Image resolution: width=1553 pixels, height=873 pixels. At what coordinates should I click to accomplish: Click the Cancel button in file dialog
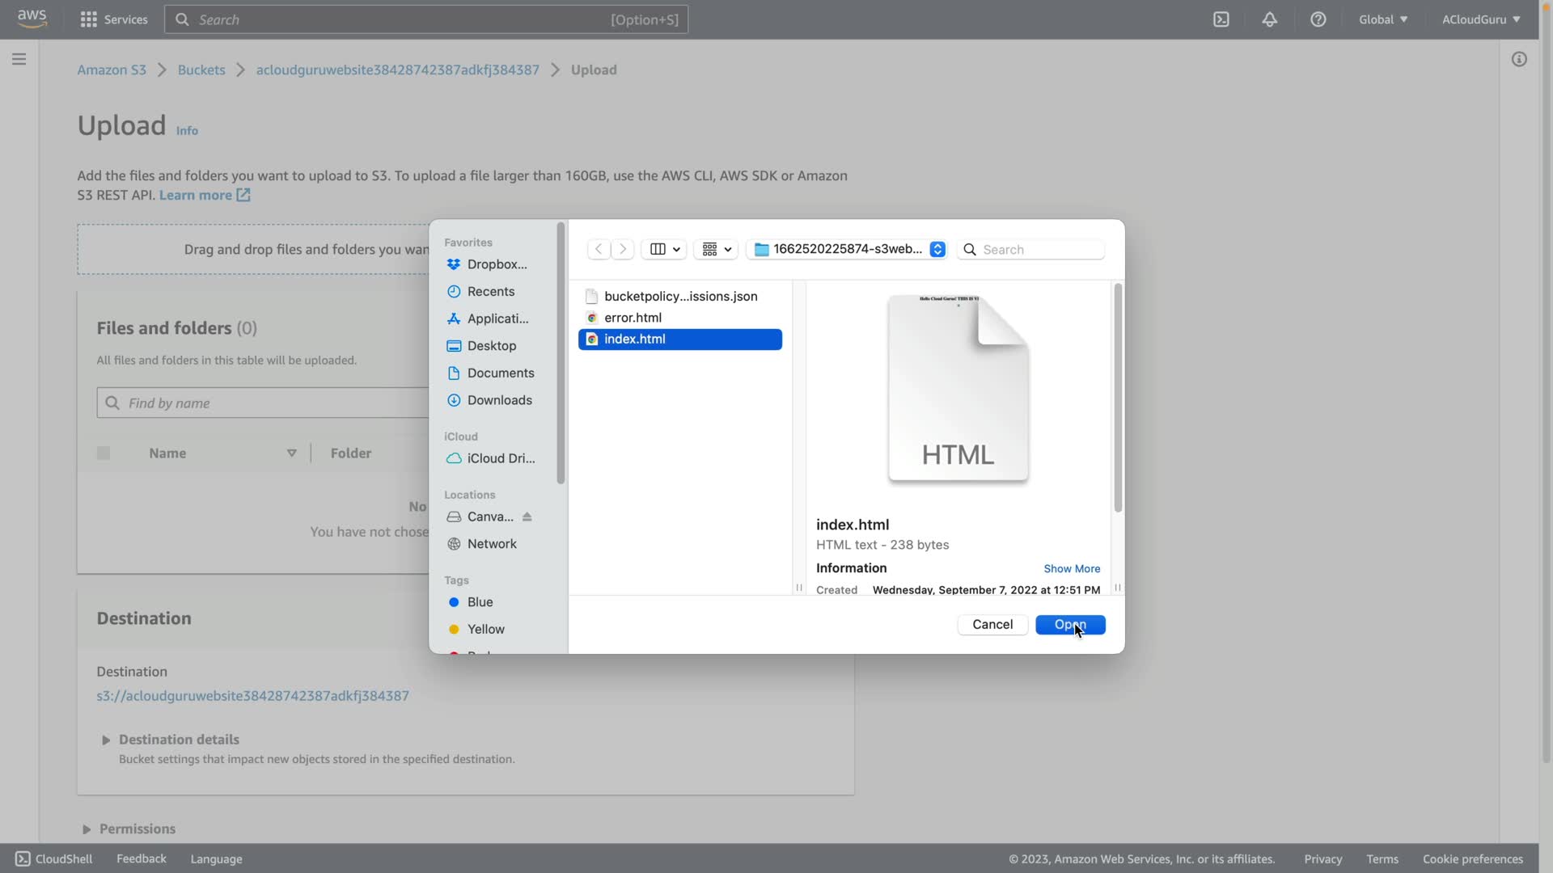click(992, 624)
